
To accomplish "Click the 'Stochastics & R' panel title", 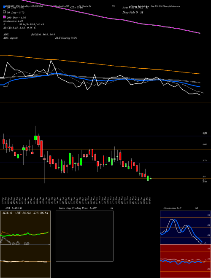I will point(173,208).
